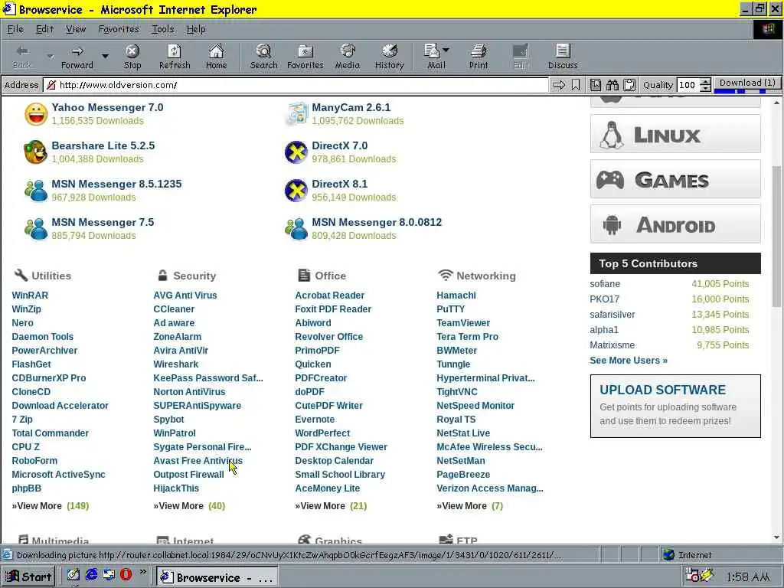The image size is (784, 588).
Task: Click the system tray clock
Action: point(747,577)
